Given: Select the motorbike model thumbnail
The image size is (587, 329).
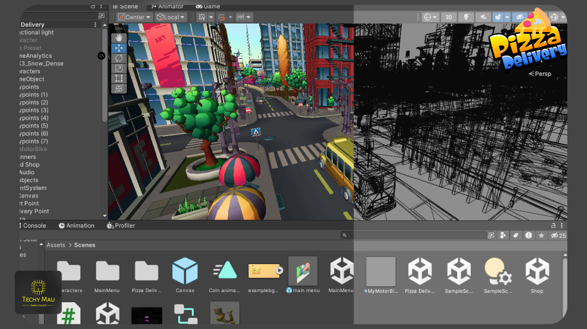Looking at the screenshot, I should click(225, 313).
